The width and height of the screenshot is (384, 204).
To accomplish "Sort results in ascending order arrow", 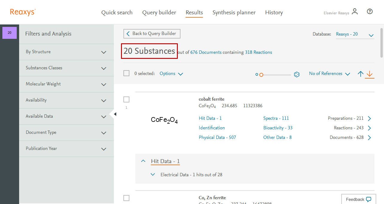I will (361, 74).
